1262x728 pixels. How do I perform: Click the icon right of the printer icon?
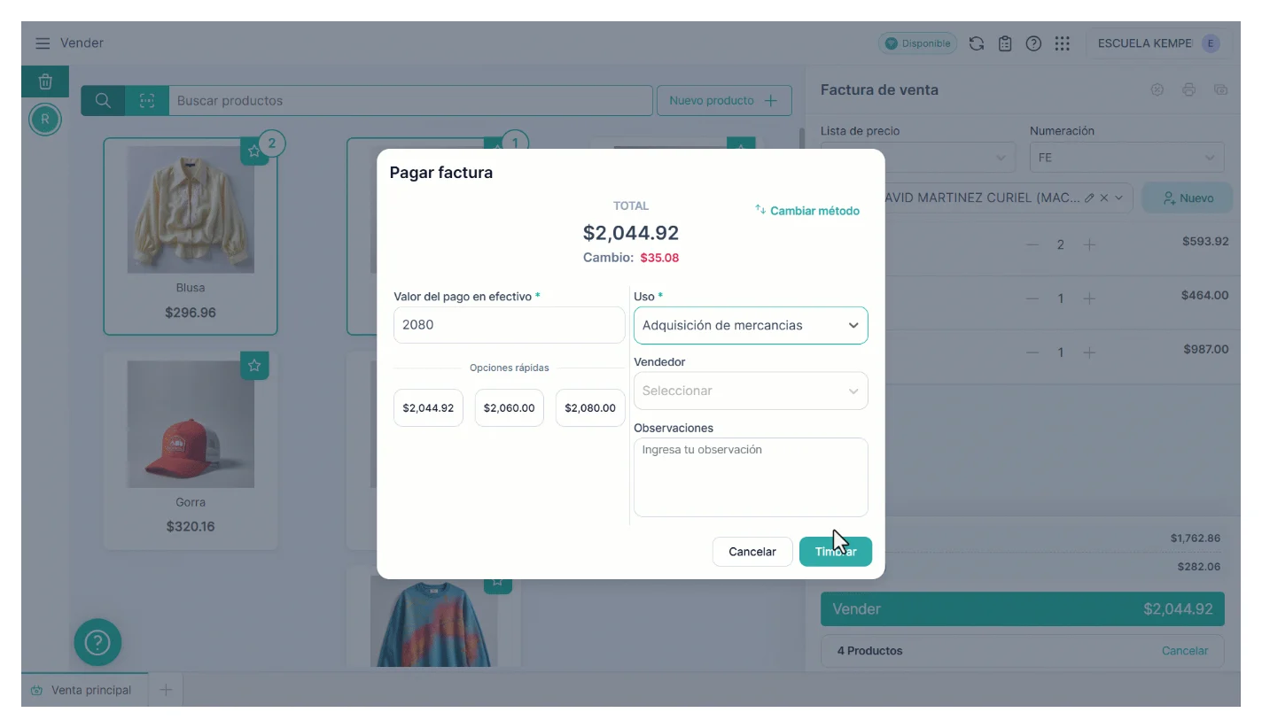pos(1220,89)
